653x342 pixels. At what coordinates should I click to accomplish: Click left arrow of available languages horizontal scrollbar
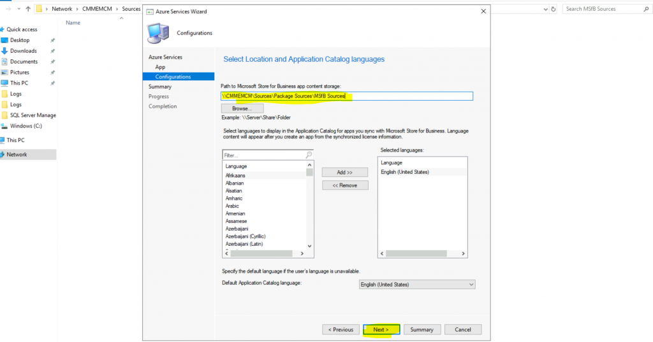coord(226,253)
